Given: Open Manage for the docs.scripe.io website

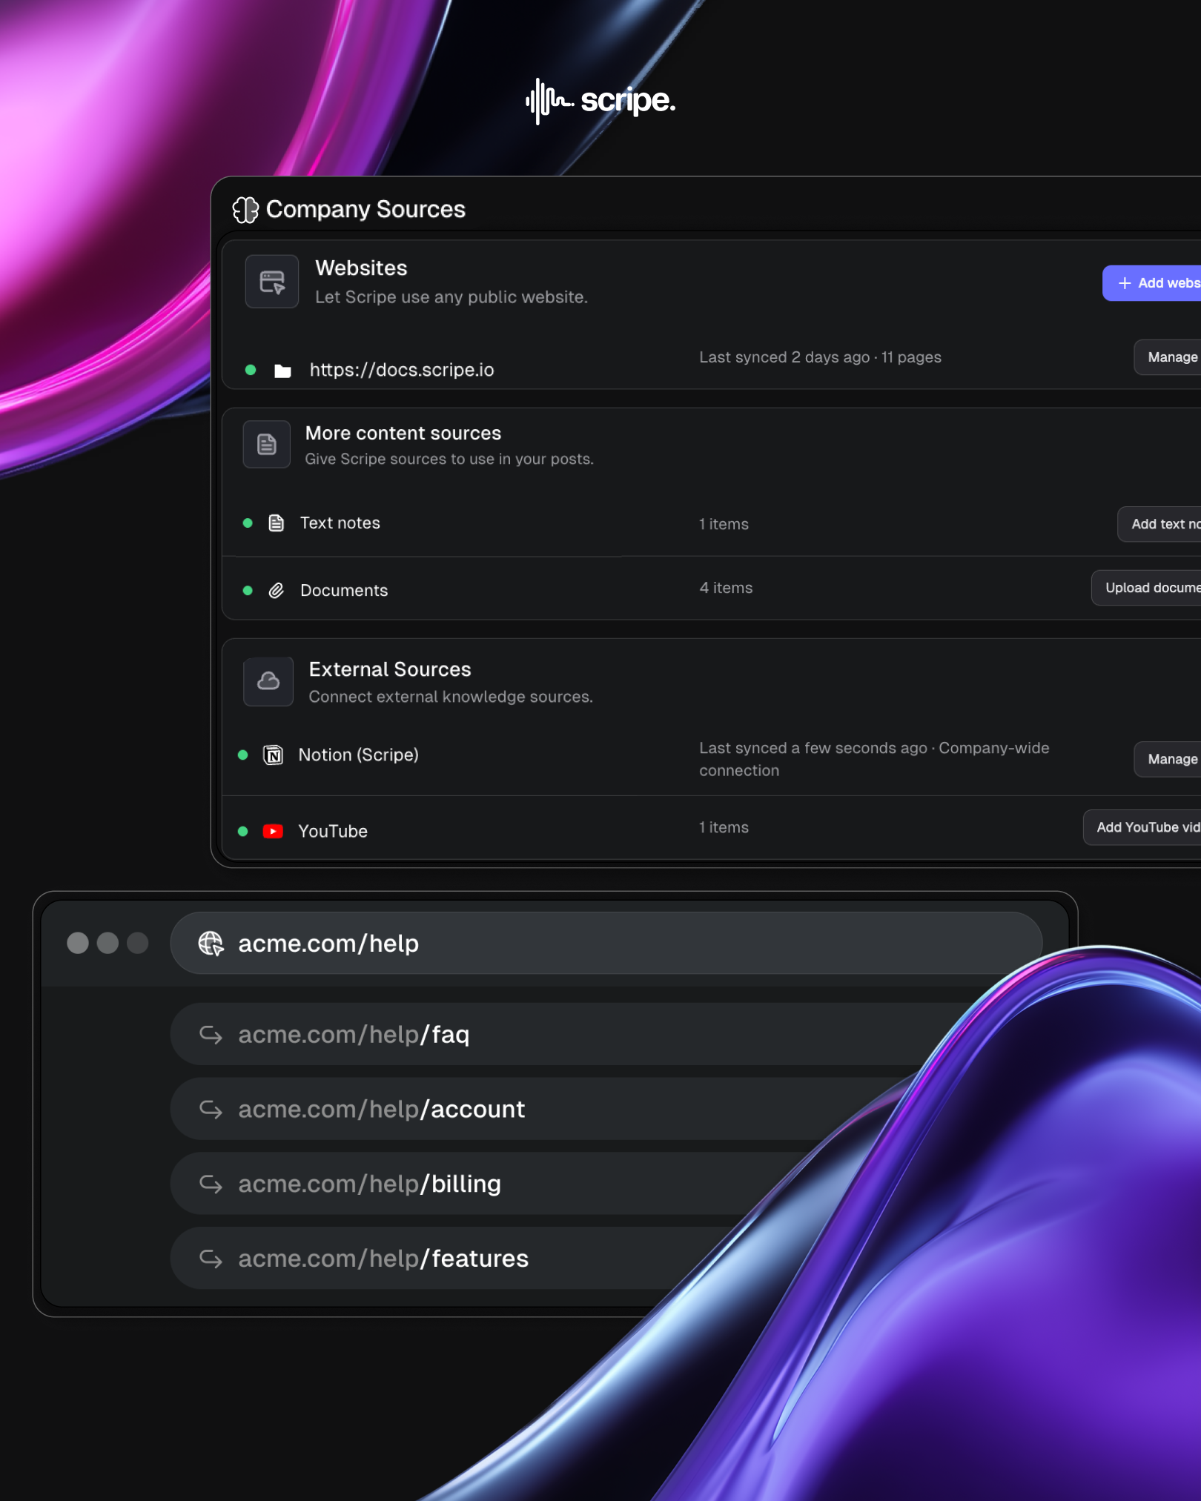Looking at the screenshot, I should [1168, 357].
